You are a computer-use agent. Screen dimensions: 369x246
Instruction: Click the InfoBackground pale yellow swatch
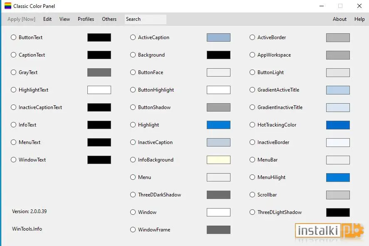pyautogui.click(x=218, y=160)
